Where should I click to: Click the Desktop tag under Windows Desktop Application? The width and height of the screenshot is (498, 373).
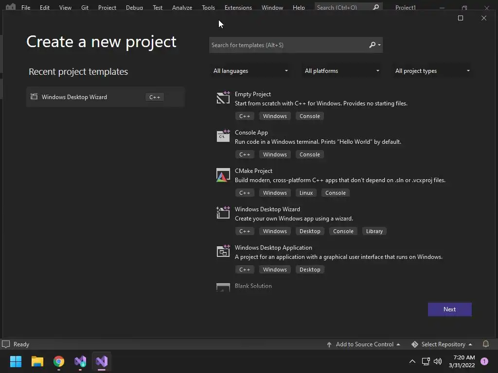click(310, 270)
